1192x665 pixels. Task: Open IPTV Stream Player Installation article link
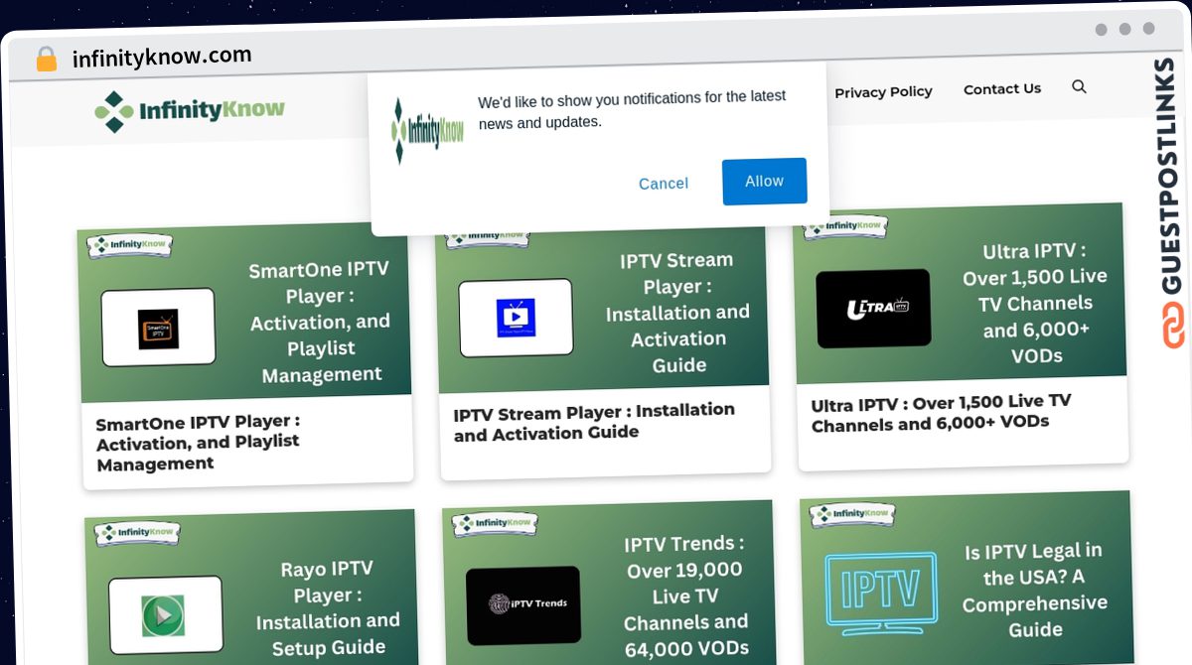point(594,421)
